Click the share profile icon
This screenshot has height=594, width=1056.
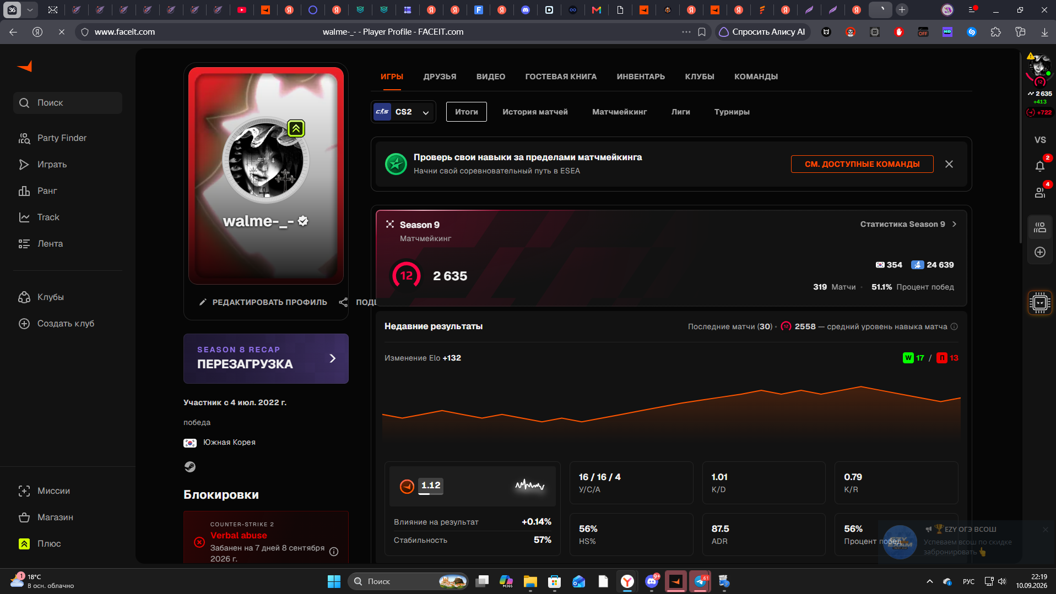[x=343, y=302]
